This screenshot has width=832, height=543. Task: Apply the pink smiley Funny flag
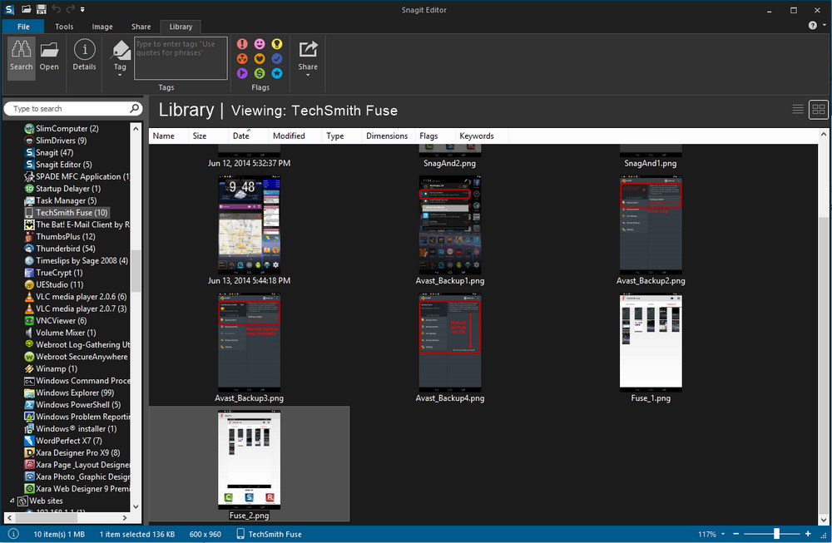click(x=260, y=44)
